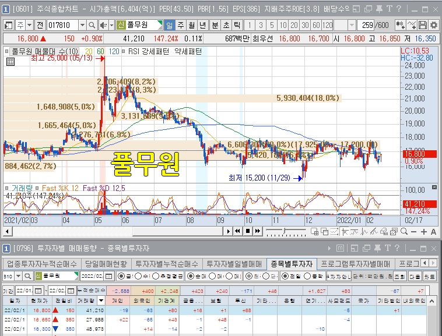Select daily 일 chart period button
The image size is (442, 336).
click(x=170, y=25)
